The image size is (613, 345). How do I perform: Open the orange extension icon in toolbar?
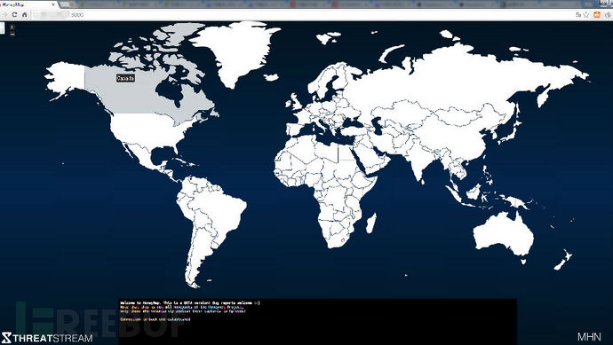coord(597,14)
